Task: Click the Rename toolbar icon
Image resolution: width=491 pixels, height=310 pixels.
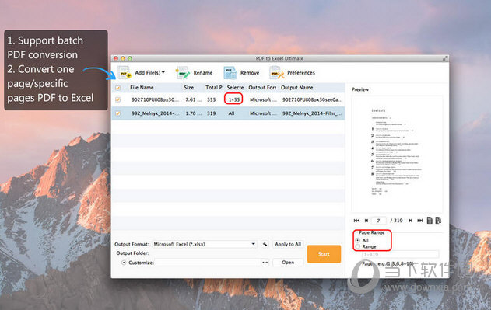Action: click(183, 72)
